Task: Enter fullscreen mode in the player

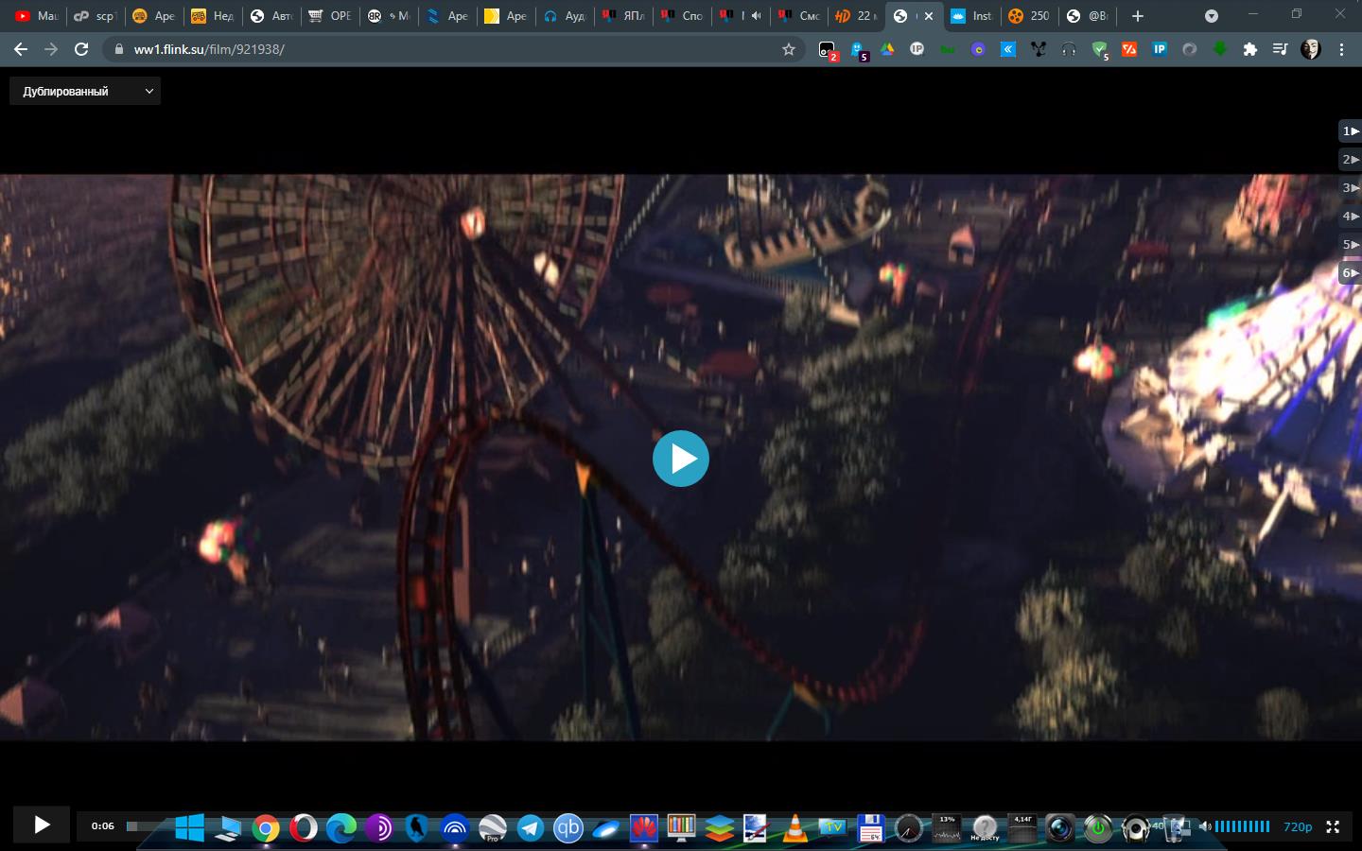Action: [x=1333, y=826]
